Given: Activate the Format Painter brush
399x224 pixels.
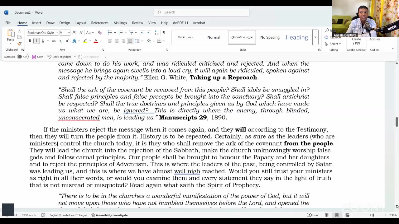Looking at the screenshot, I should (19, 44).
